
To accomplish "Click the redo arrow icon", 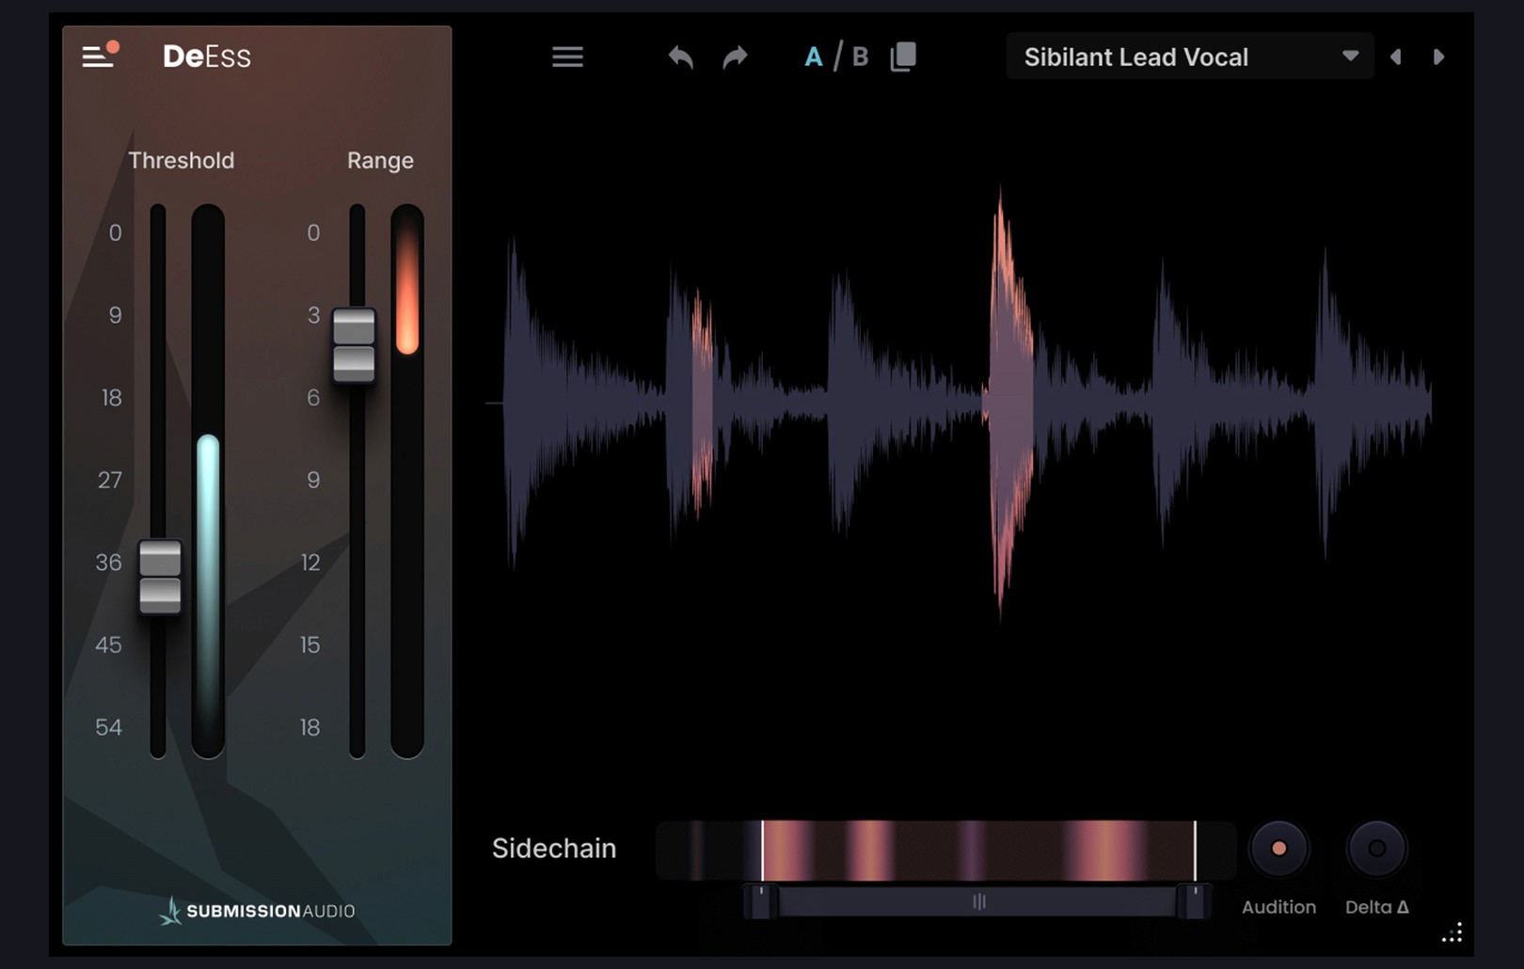I will pos(735,56).
